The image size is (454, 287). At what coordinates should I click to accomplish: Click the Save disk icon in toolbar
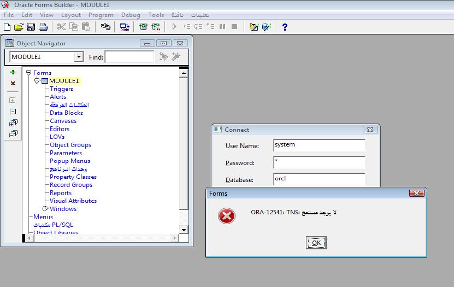[31, 27]
